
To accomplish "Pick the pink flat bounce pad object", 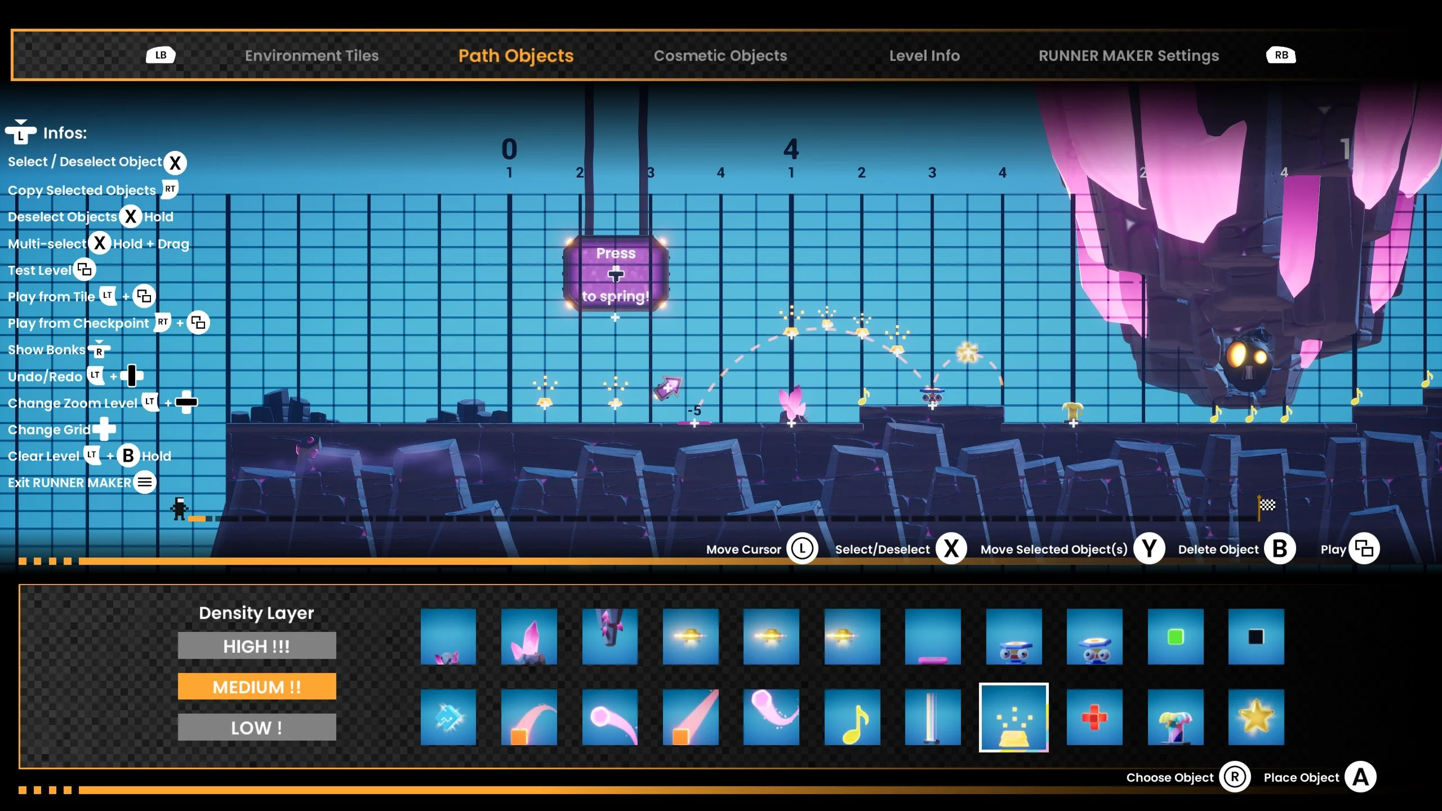I will pyautogui.click(x=932, y=636).
